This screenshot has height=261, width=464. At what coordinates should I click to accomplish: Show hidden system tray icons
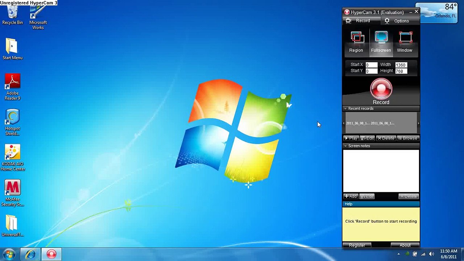coord(399,254)
